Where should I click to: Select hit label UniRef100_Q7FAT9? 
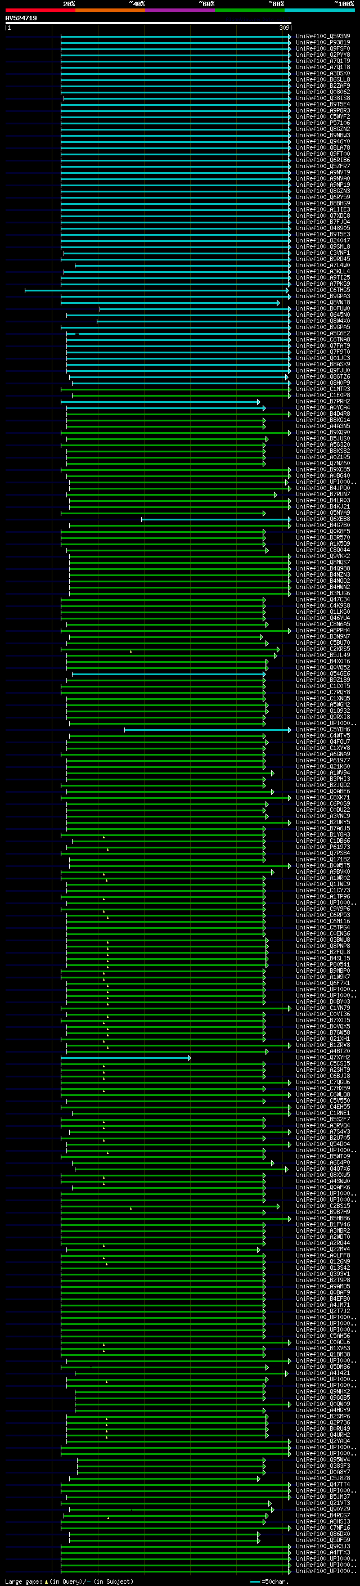pyautogui.click(x=323, y=346)
